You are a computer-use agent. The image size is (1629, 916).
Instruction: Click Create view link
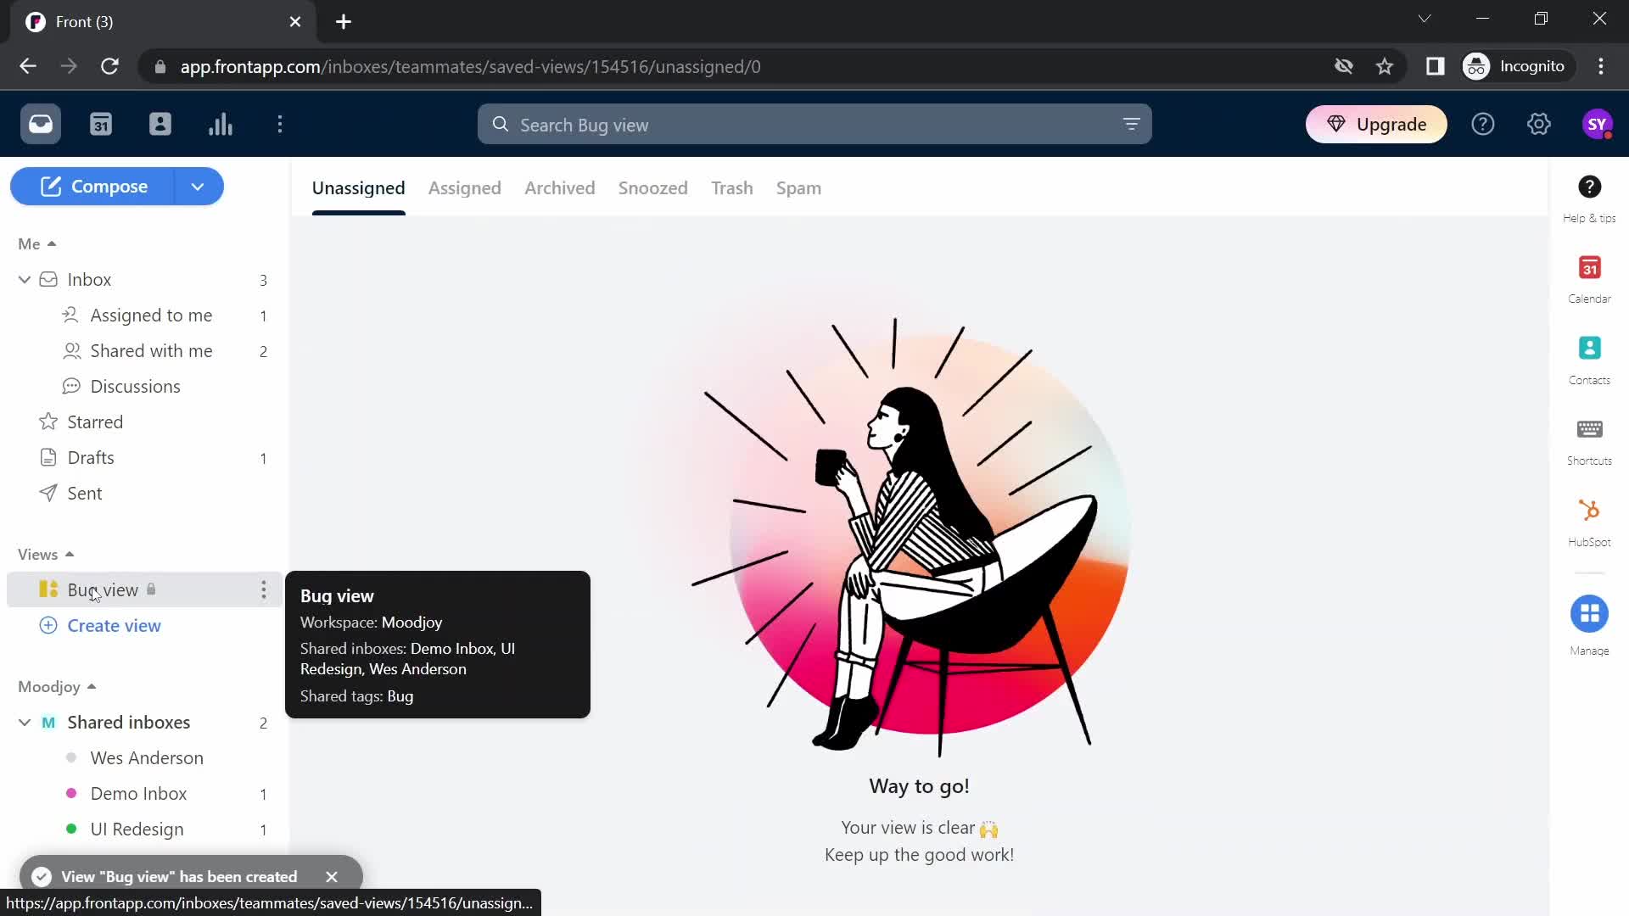tap(115, 625)
